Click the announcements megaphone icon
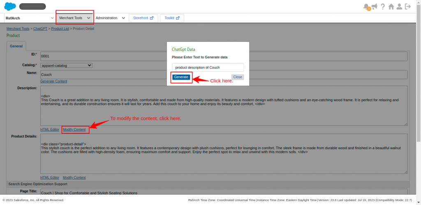This screenshot has height=205, width=421. point(374,7)
